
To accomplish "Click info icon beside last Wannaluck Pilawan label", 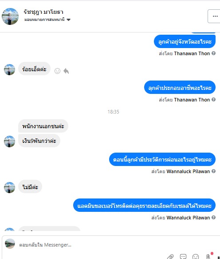I will 213,218.
